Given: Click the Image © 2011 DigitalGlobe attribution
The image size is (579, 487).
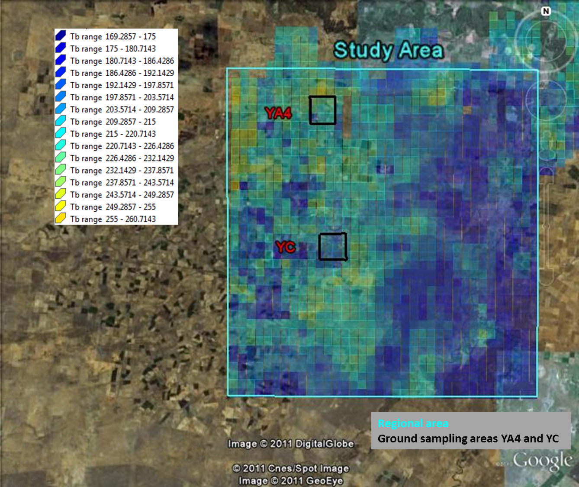Looking at the screenshot, I should (290, 444).
